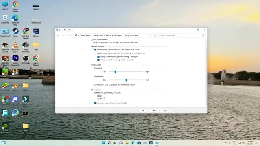
Task: Go up one level with the up arrow
Action: tap(71, 36)
